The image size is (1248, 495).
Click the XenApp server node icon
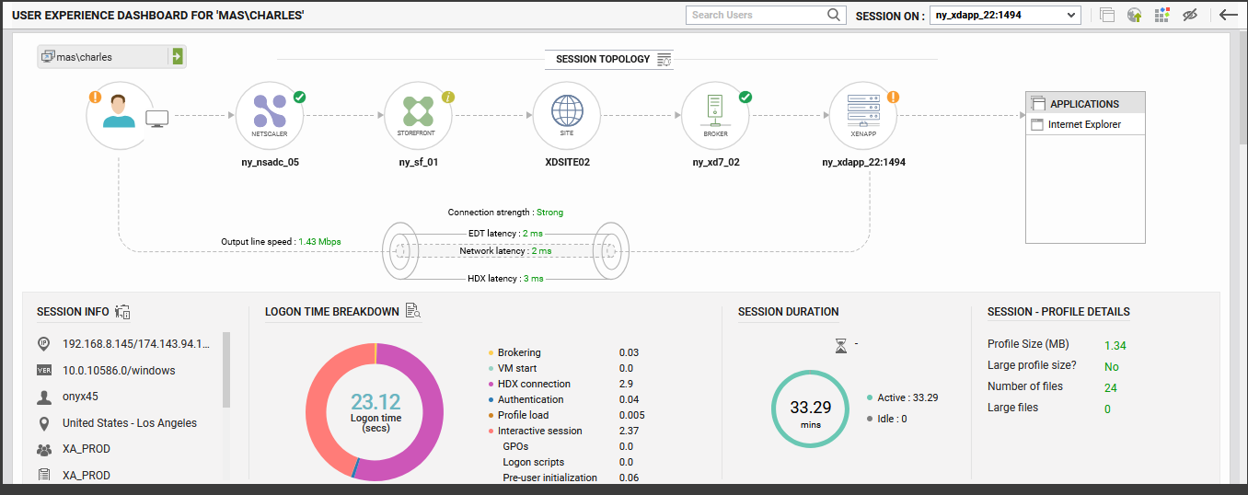pyautogui.click(x=863, y=115)
